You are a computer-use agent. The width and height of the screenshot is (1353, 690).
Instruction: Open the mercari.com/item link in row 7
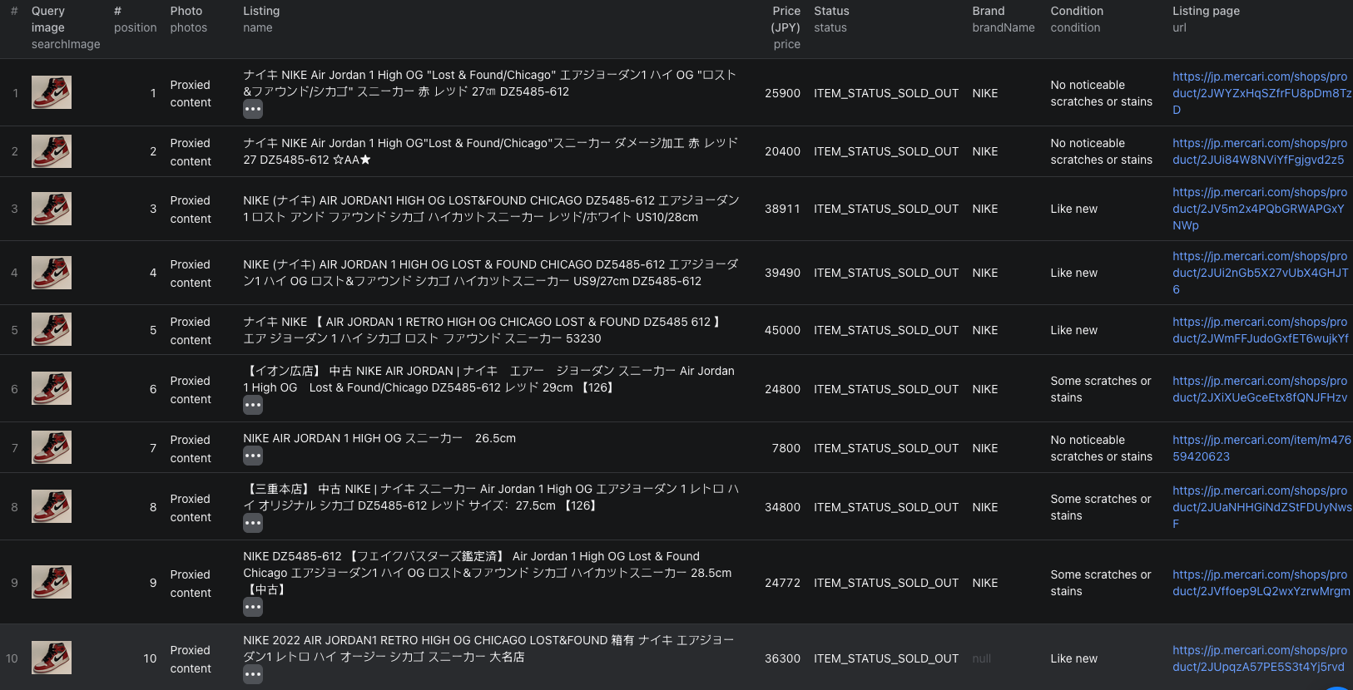click(1261, 448)
